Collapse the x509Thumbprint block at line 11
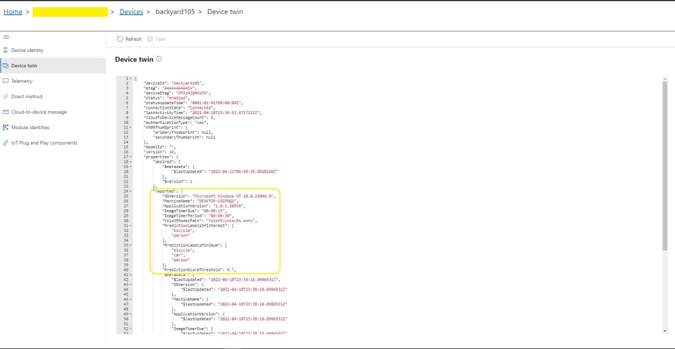The width and height of the screenshot is (675, 349). click(x=131, y=126)
